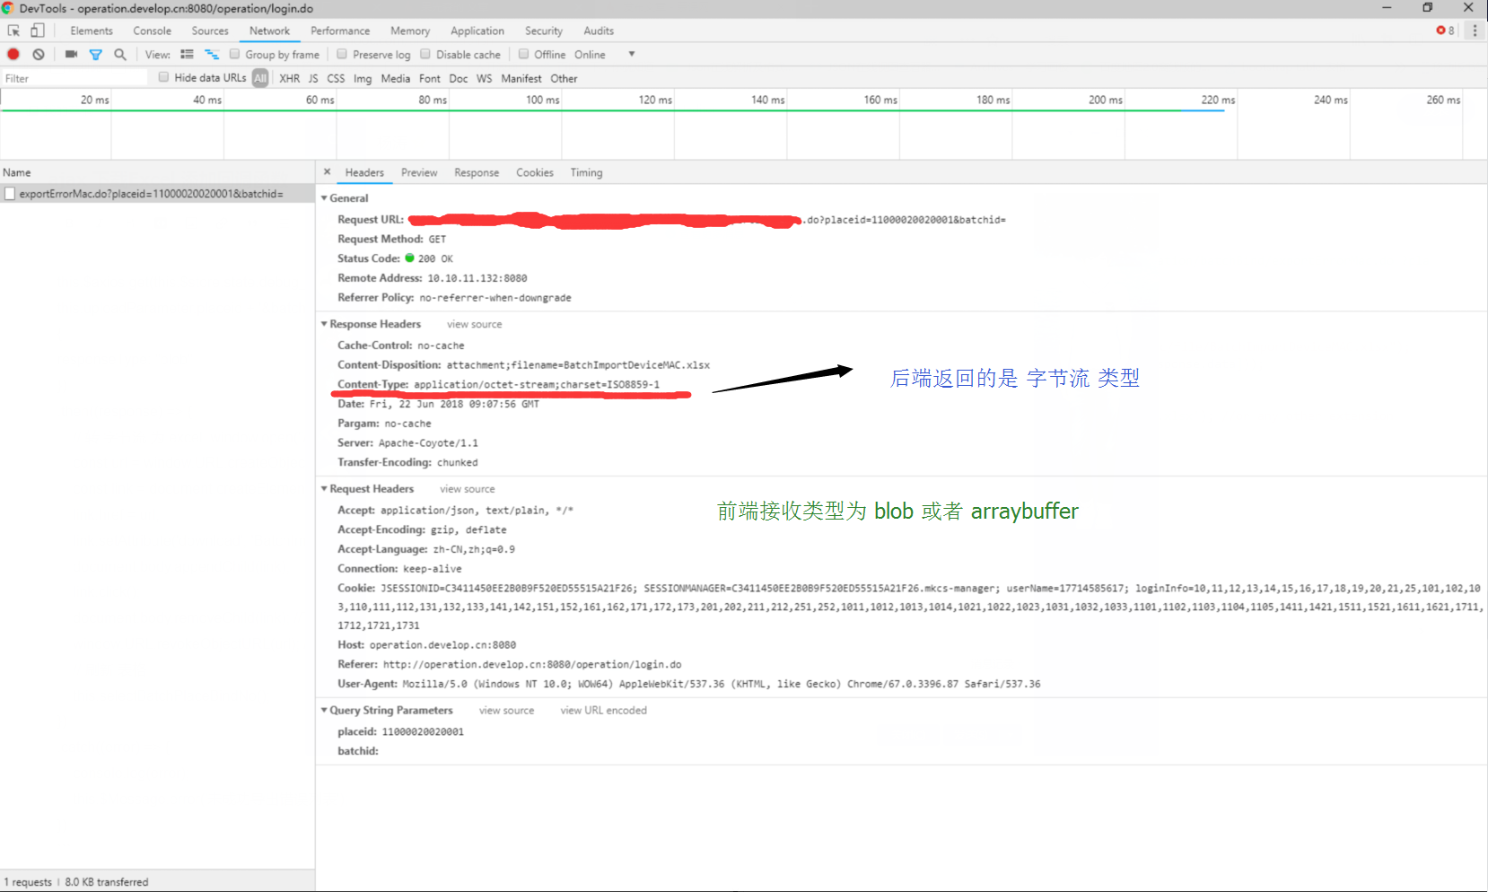Tick the Offline checkbox

pos(523,54)
